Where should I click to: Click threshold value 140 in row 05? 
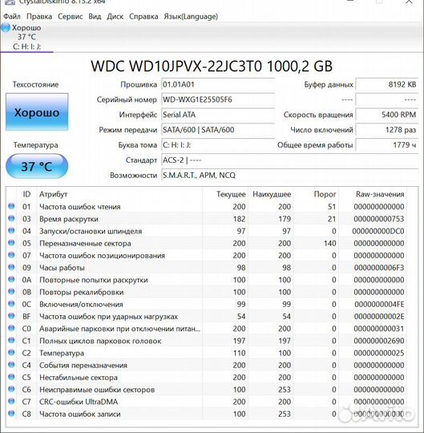330,243
